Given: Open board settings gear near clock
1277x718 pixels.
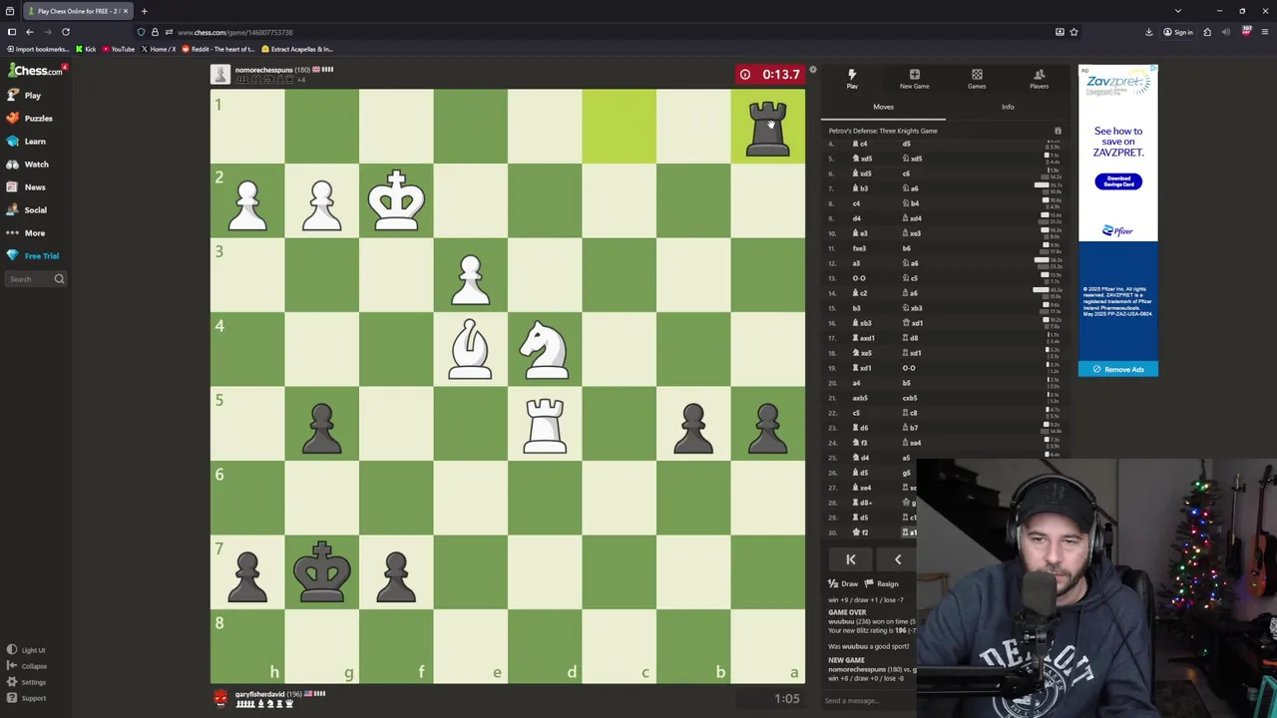Looking at the screenshot, I should coord(813,70).
